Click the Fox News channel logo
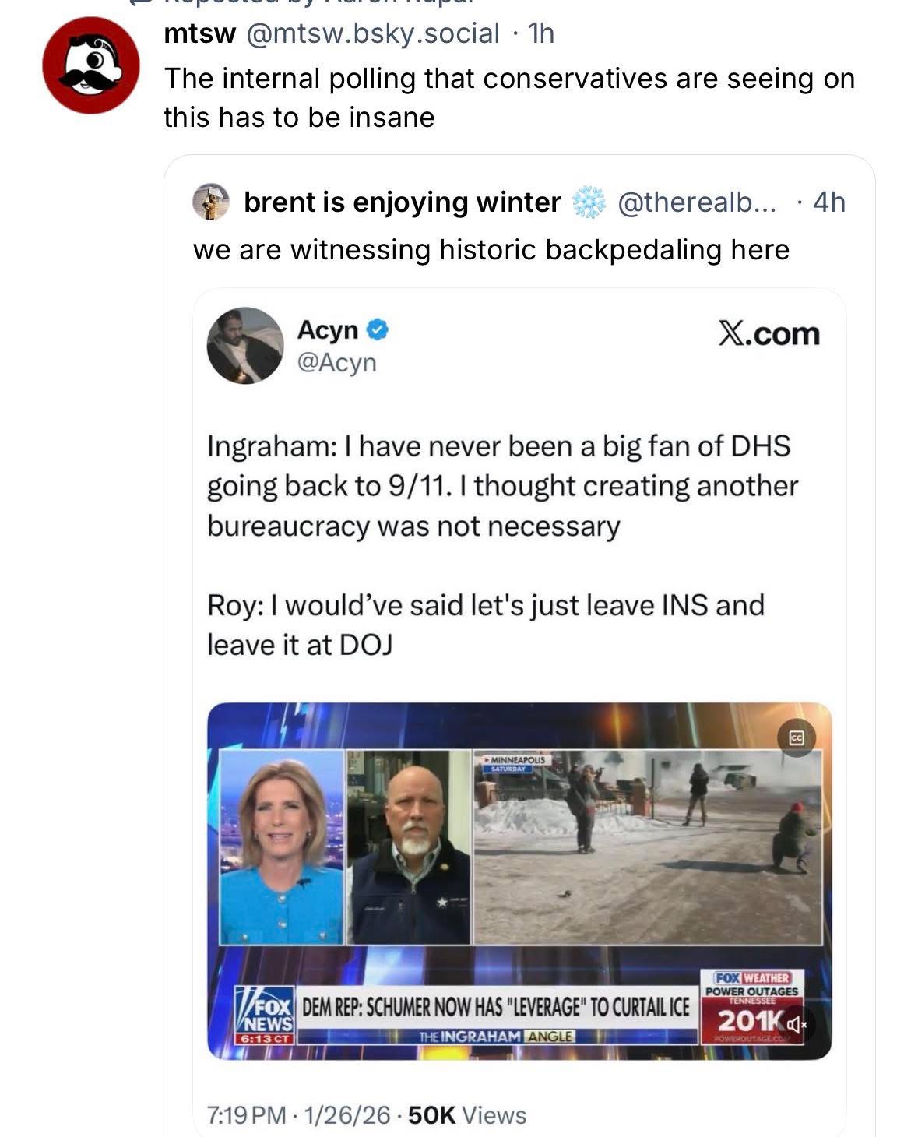This screenshot has height=1137, width=911. pos(266,1016)
